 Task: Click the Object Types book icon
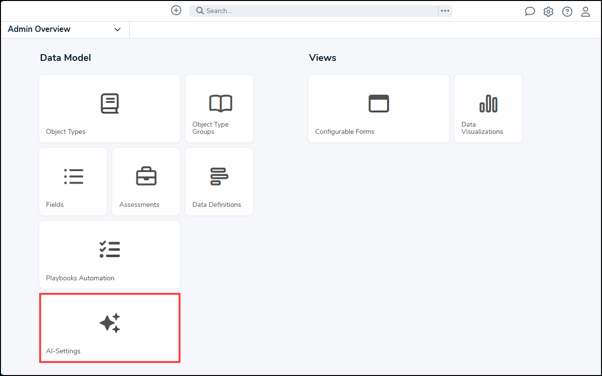[109, 103]
